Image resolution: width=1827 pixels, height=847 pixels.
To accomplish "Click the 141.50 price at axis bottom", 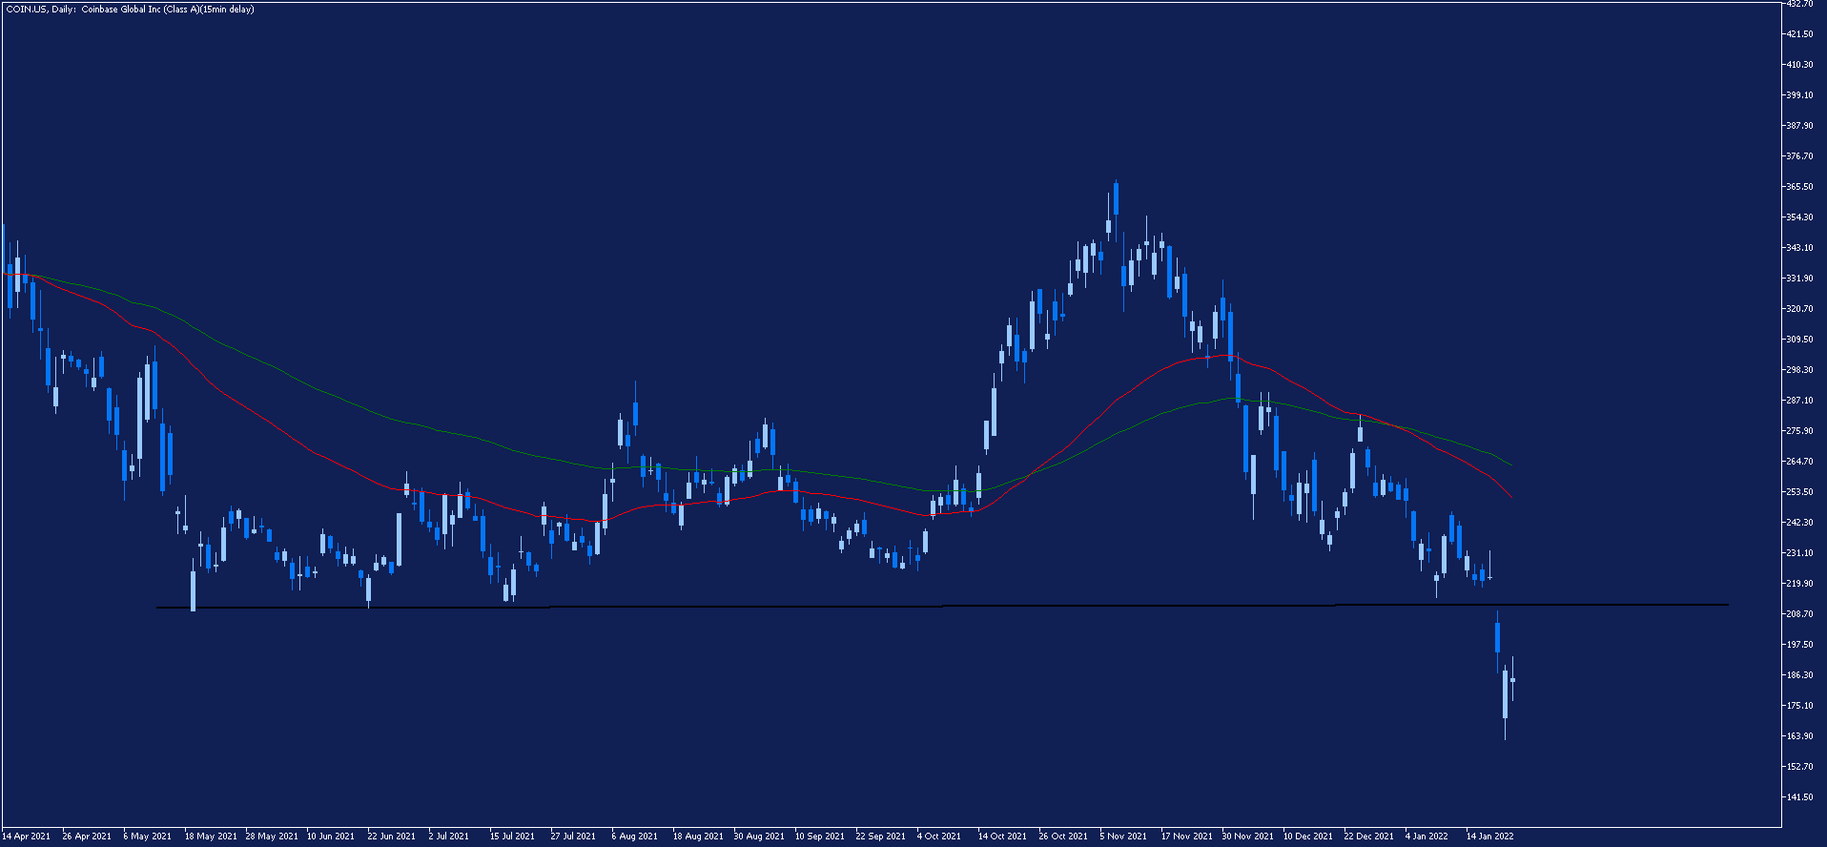I will [x=1799, y=797].
